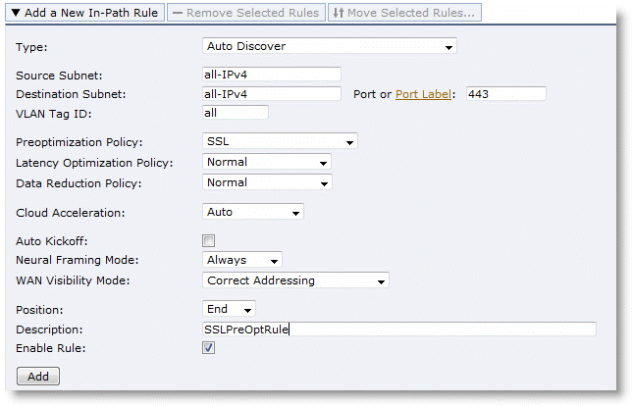This screenshot has width=632, height=406.
Task: Expand the WAN Visibility Mode dropdown
Action: (294, 280)
